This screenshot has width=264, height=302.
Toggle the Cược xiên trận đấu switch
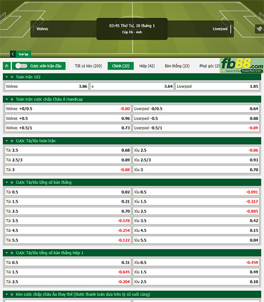coord(21,66)
